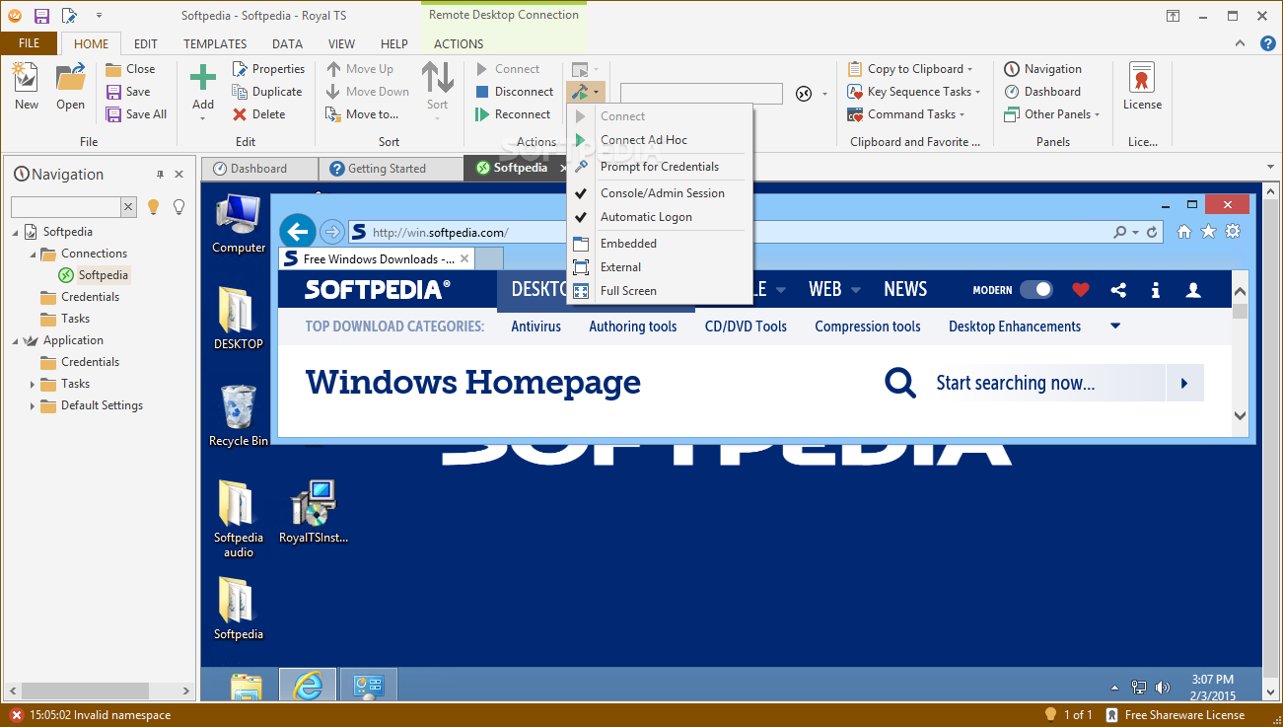
Task: Open the FILE menu
Action: [x=29, y=43]
